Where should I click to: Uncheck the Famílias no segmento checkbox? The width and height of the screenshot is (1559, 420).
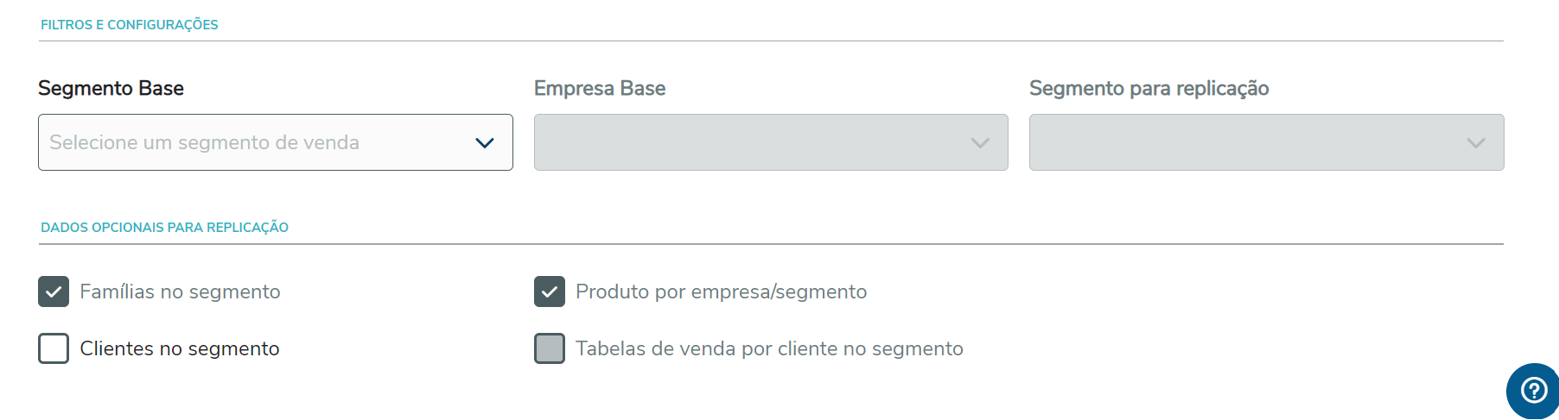click(54, 291)
